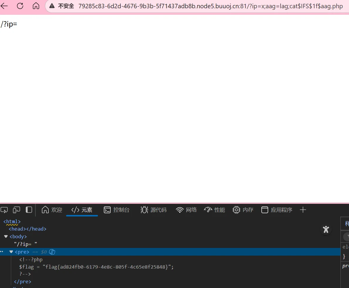
Task: Toggle the DevTools sidebar panel icon
Action: coord(29,210)
